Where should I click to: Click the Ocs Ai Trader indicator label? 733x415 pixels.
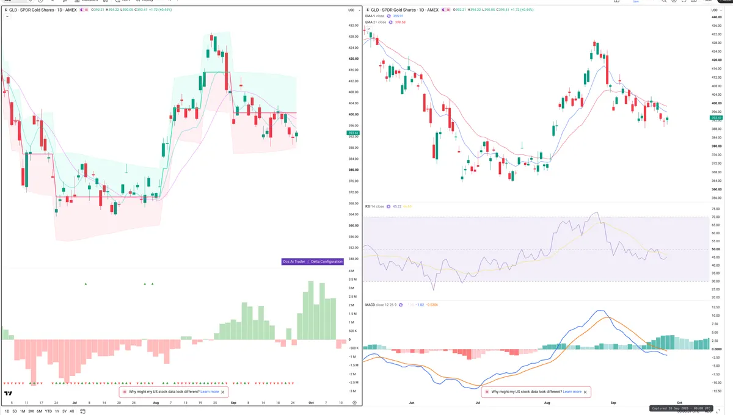point(294,261)
